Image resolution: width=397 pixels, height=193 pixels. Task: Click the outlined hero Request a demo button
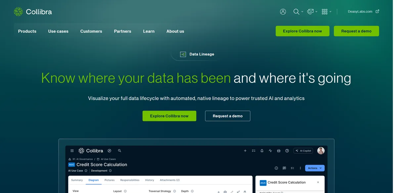[228, 116]
